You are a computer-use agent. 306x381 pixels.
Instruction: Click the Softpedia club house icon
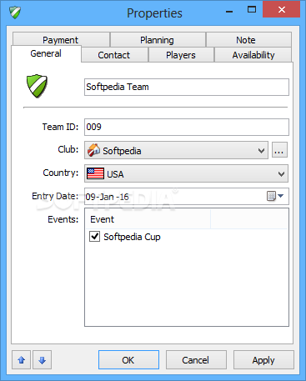(93, 150)
